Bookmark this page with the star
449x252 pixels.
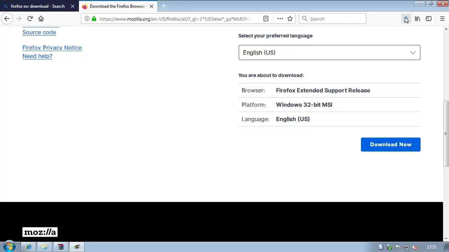(x=290, y=19)
